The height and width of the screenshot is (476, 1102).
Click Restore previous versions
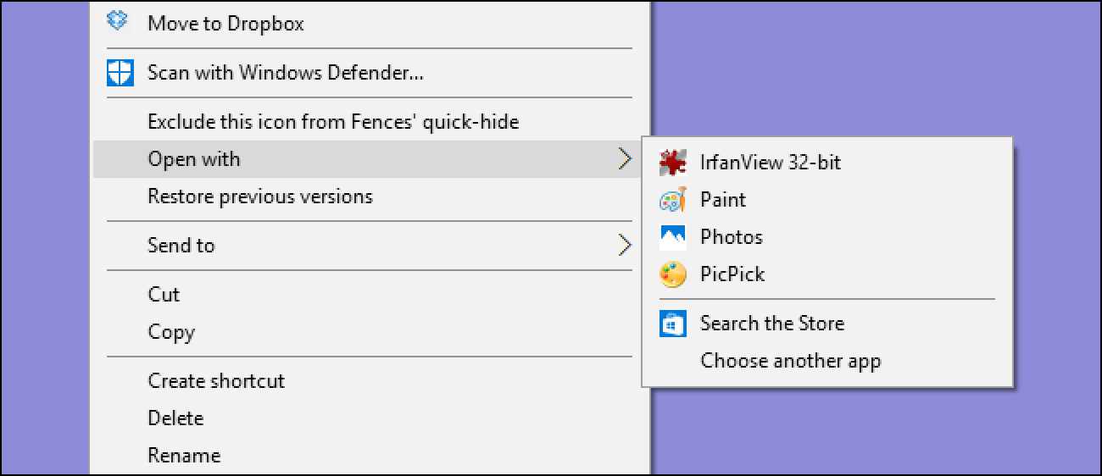click(260, 196)
